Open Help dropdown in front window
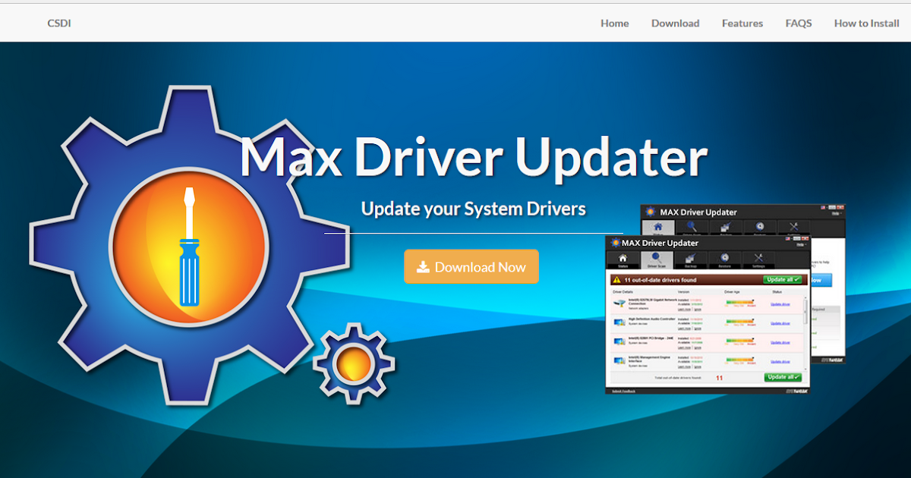 (801, 244)
